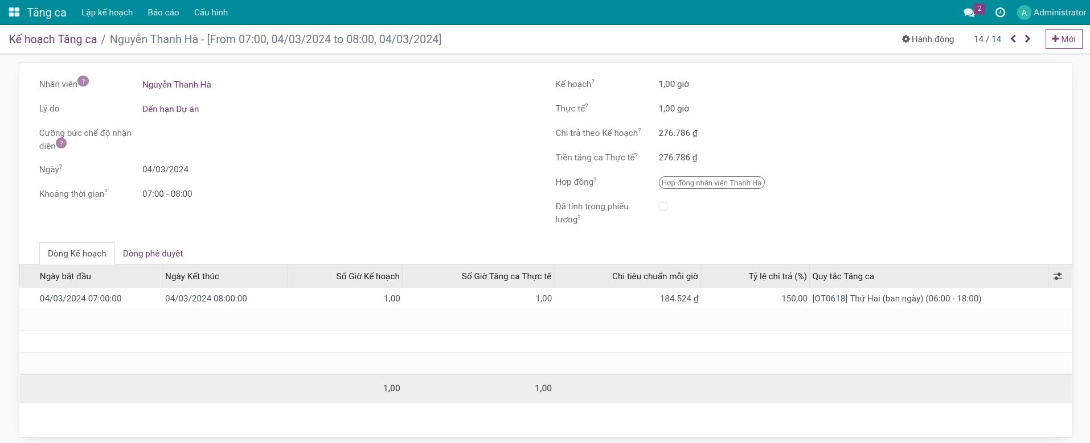Sort by Số Giờ Tăng ca Thực tế column
Viewport: 1090px width, 443px height.
[478, 276]
